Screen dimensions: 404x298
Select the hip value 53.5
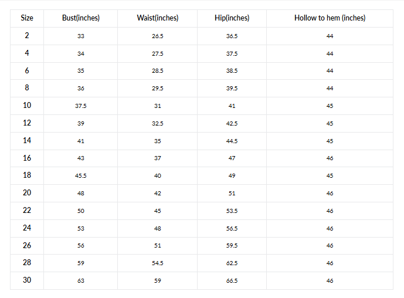click(232, 211)
